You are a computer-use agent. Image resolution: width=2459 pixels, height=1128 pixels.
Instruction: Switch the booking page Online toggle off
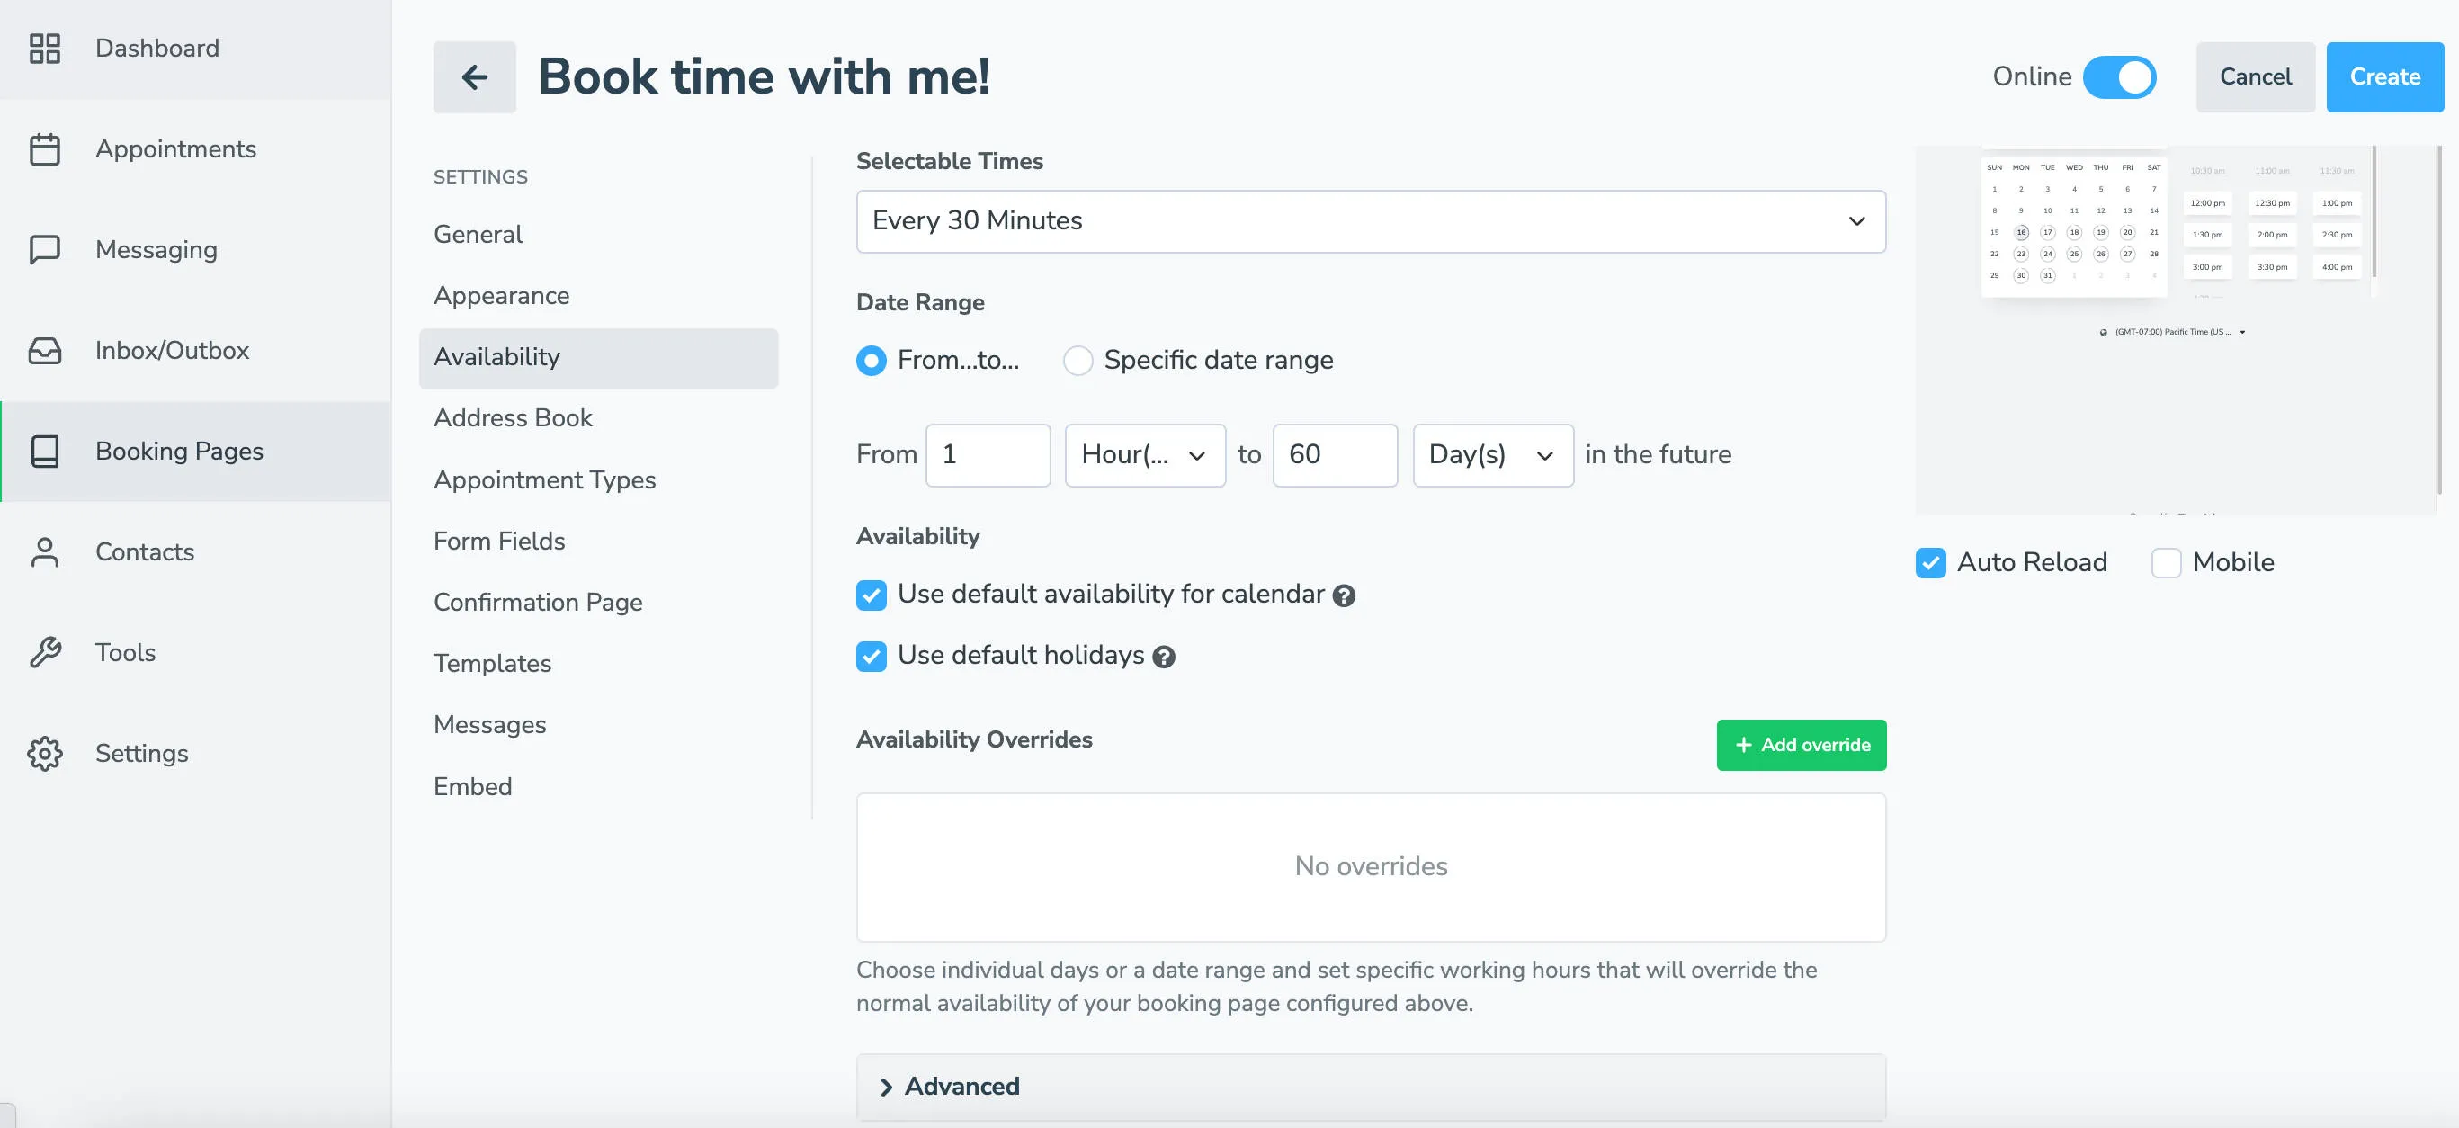coord(2120,76)
